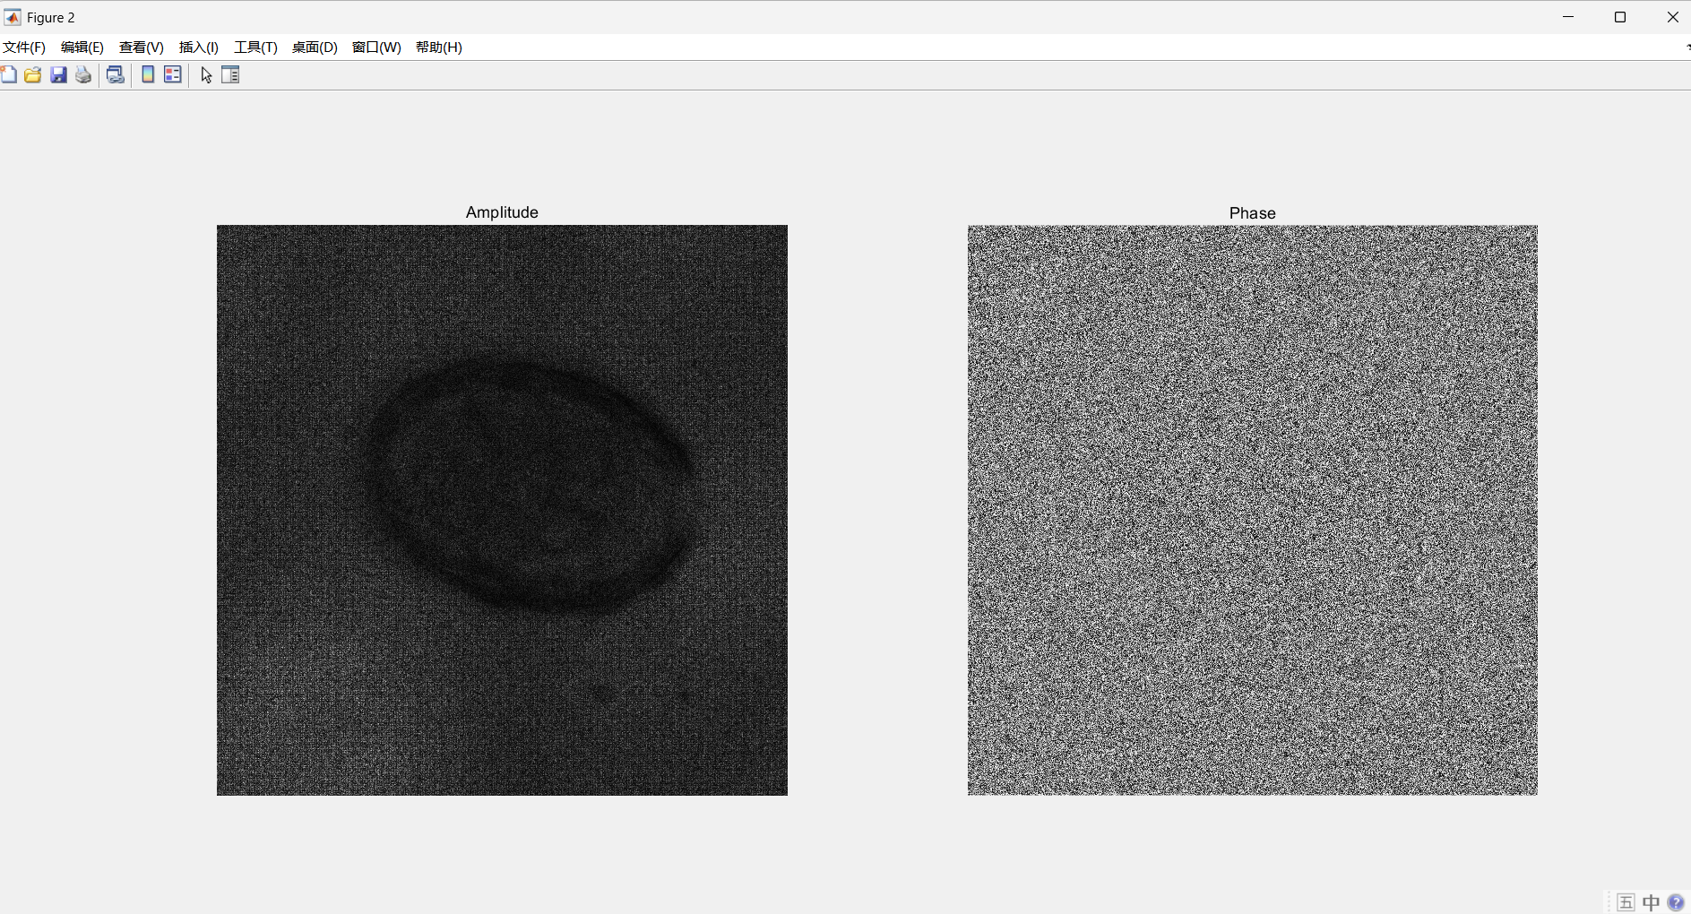The image size is (1691, 914).
Task: Select the Amplitude image plot
Action: [502, 510]
